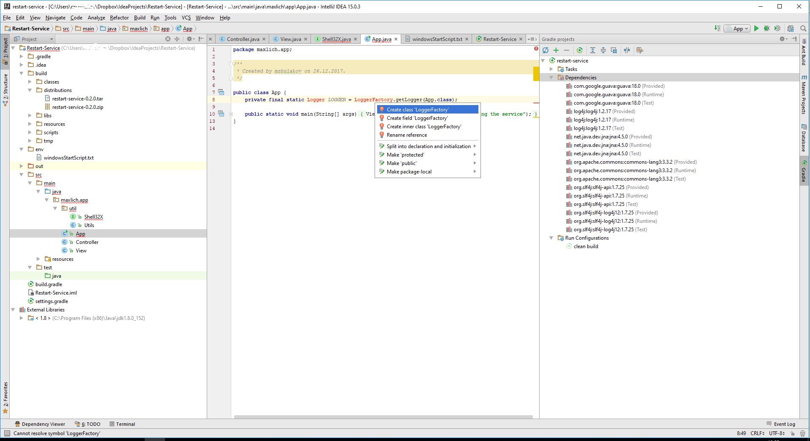Collapse the build folder
Image resolution: width=810 pixels, height=441 pixels.
(22, 73)
